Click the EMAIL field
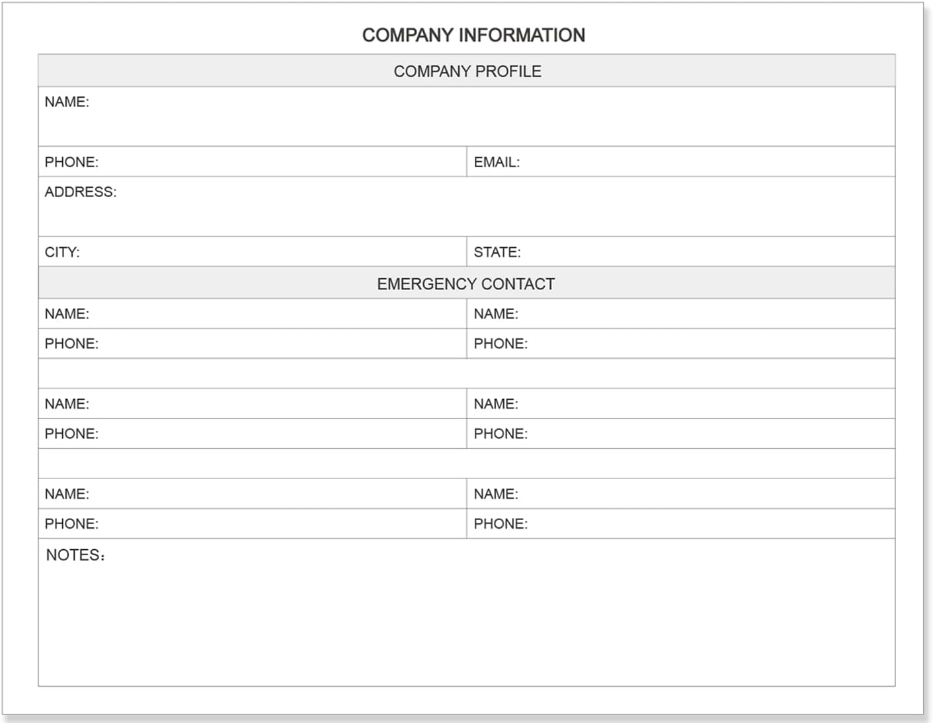The image size is (933, 723). point(701,162)
